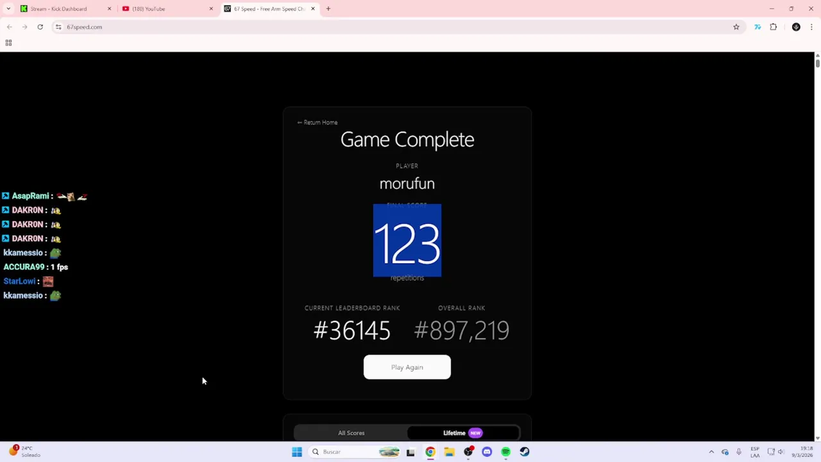The image size is (821, 462).
Task: Click the Game Complete heading
Action: tap(407, 140)
